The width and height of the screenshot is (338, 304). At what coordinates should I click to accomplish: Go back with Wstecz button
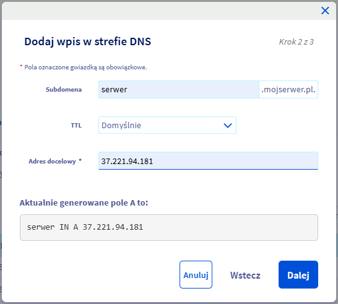tap(245, 275)
